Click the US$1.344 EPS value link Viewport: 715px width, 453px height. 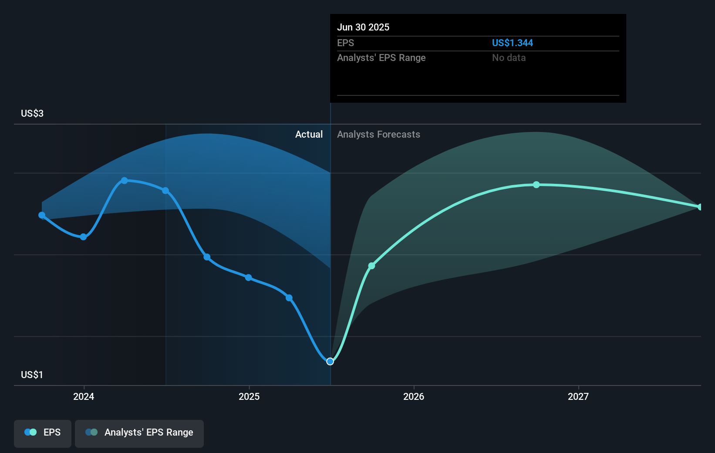click(513, 43)
